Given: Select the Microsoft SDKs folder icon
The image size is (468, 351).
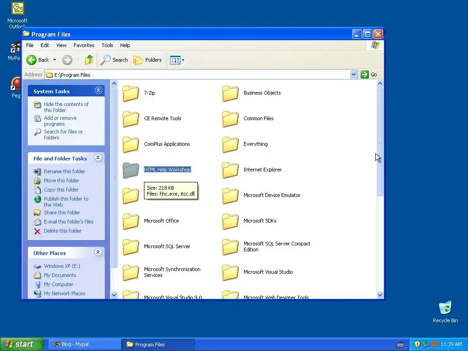Looking at the screenshot, I should (x=230, y=221).
